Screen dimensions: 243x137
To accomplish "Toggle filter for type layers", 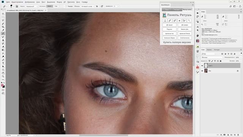I will pyautogui.click(x=228, y=54).
